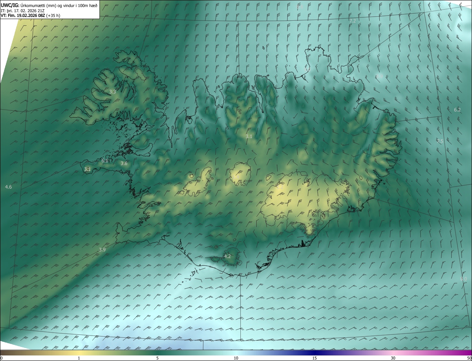
Task: Click the dark navy colorbar segment above 15
Action: pos(315,353)
